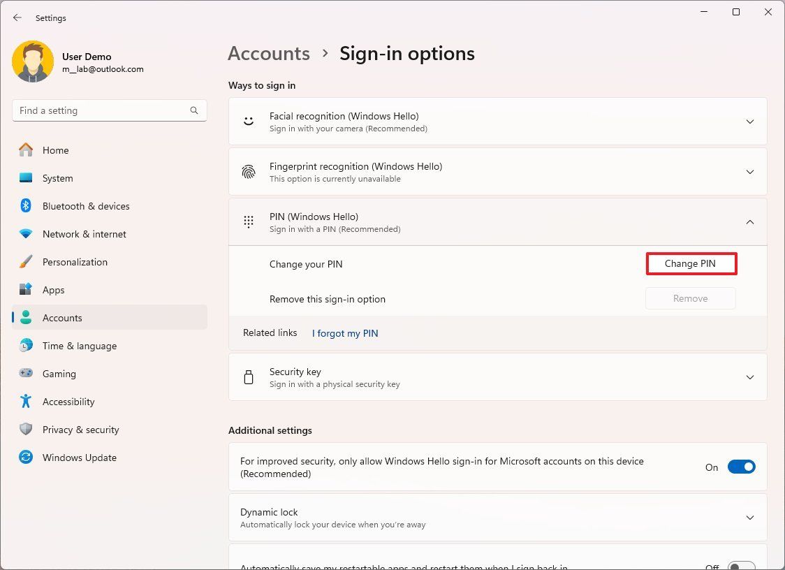Toggle automatically save restartable apps switch
Screen dimensions: 785x570
point(742,566)
